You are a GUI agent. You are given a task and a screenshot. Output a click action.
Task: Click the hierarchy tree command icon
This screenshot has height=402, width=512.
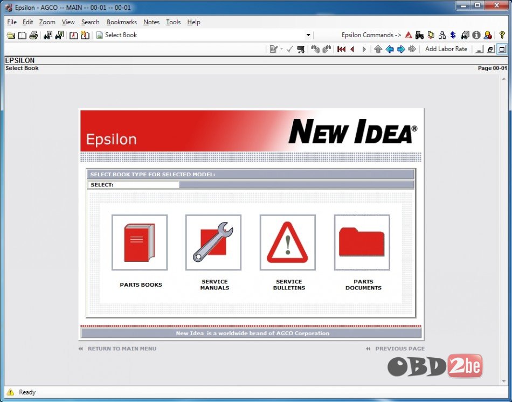point(442,35)
